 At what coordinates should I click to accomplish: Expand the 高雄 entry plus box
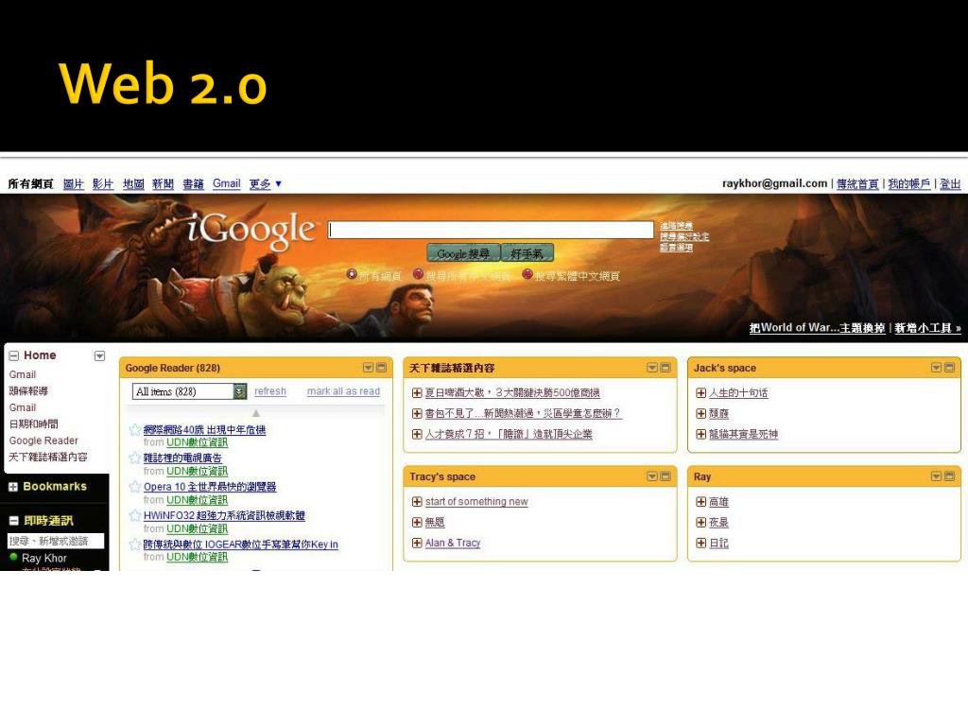pyautogui.click(x=700, y=501)
